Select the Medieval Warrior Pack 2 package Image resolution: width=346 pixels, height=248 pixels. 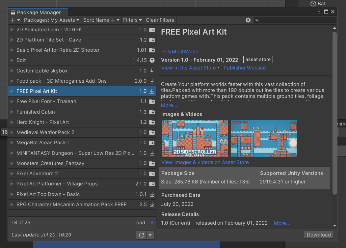click(x=82, y=132)
